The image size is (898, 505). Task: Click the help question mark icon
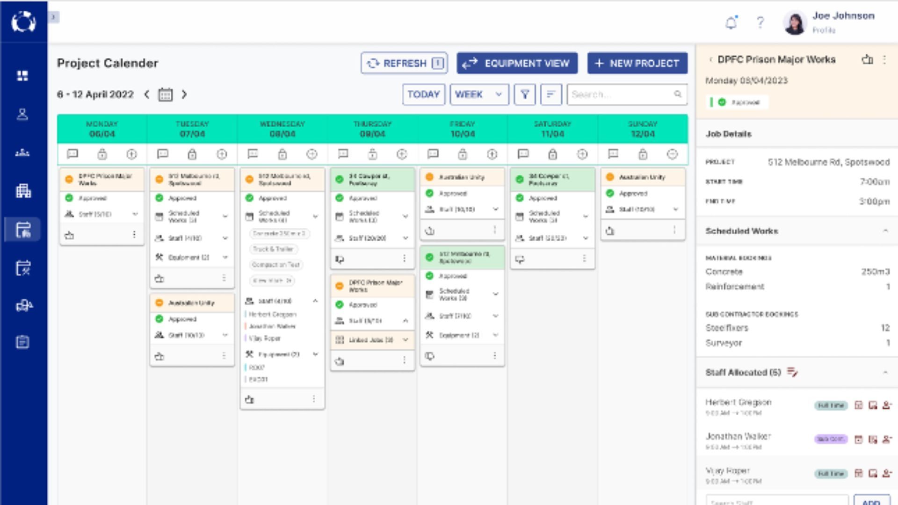coord(760,22)
